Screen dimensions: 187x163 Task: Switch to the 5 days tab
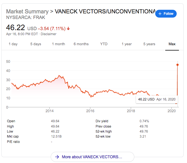[36, 44]
